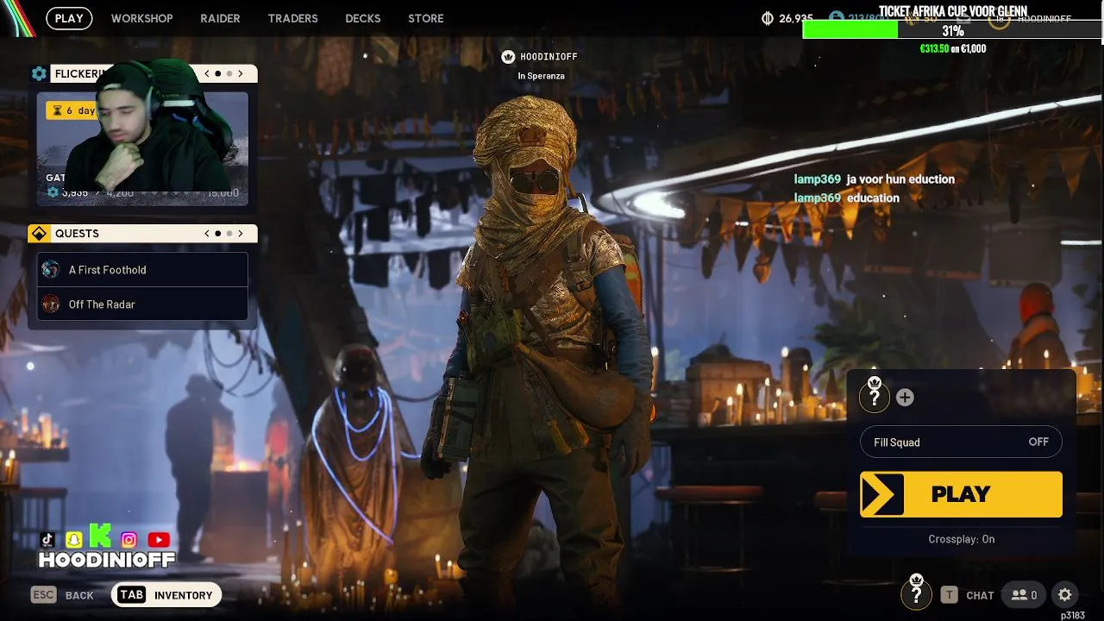
Task: Click the YouTube icon in stream overlay
Action: [159, 540]
